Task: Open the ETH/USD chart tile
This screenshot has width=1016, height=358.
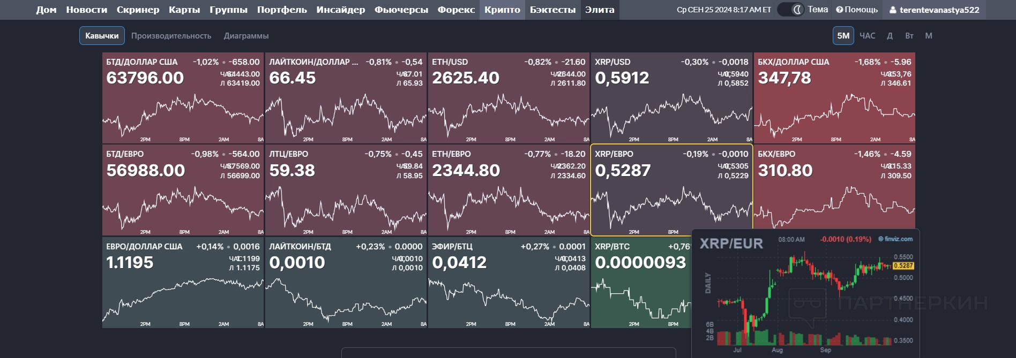Action: click(x=509, y=98)
